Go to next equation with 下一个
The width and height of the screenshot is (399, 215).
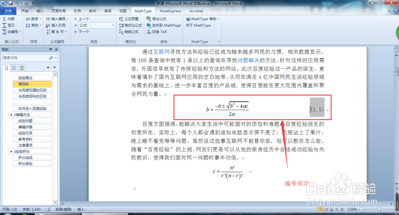(82, 32)
